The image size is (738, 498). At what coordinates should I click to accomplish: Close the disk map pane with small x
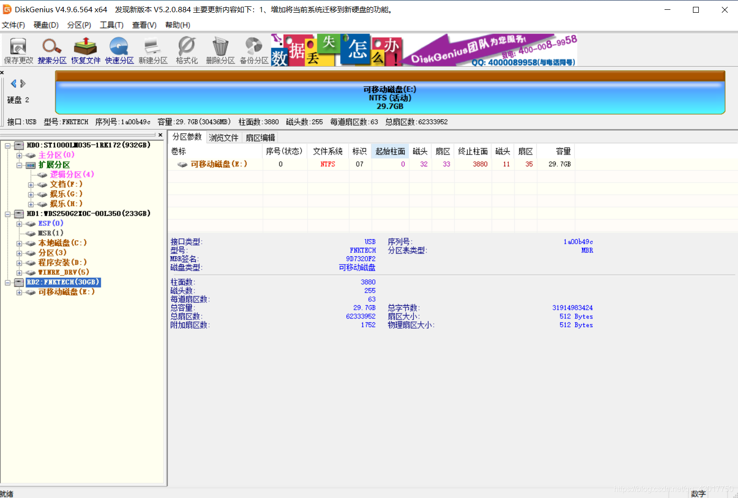tap(2, 72)
